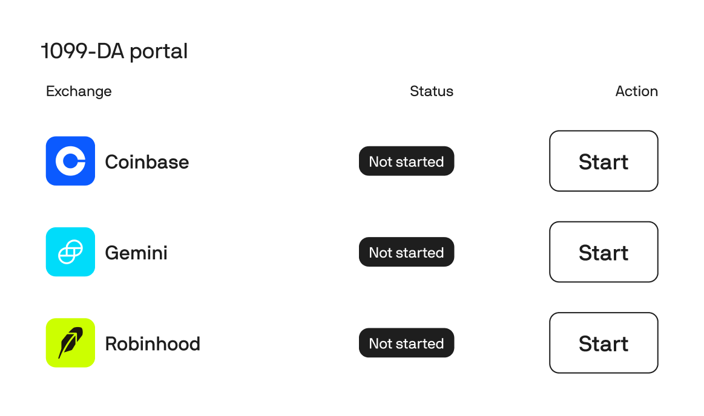This screenshot has width=704, height=416.
Task: Click the Action column header
Action: 636,91
